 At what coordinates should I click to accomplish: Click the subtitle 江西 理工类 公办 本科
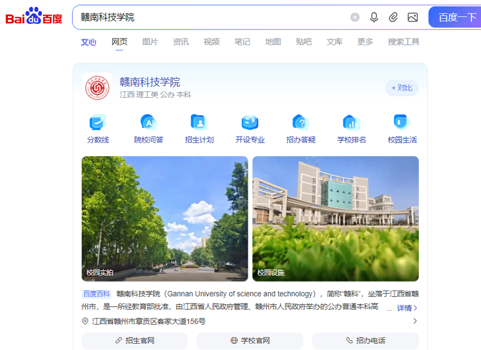[155, 94]
